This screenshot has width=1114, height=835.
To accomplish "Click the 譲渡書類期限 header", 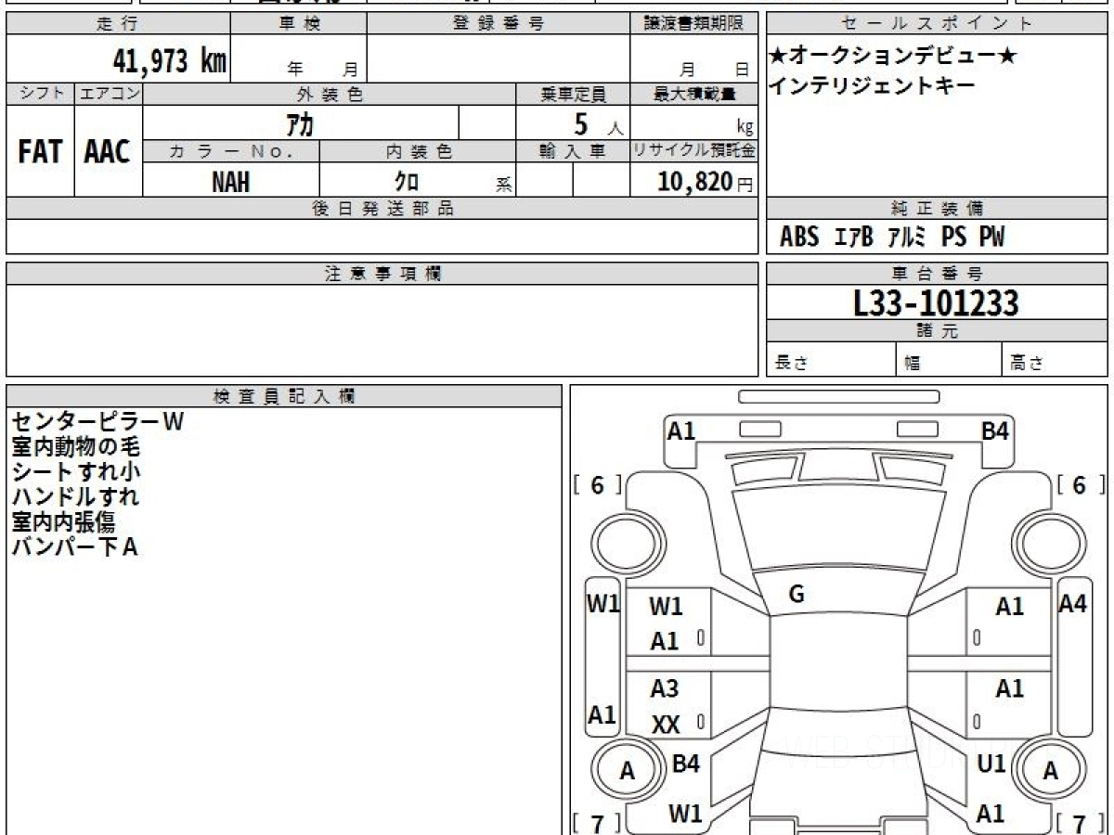I will (694, 24).
